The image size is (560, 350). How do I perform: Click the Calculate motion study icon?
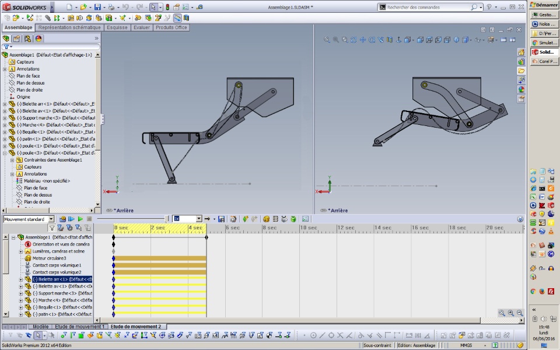click(x=62, y=219)
